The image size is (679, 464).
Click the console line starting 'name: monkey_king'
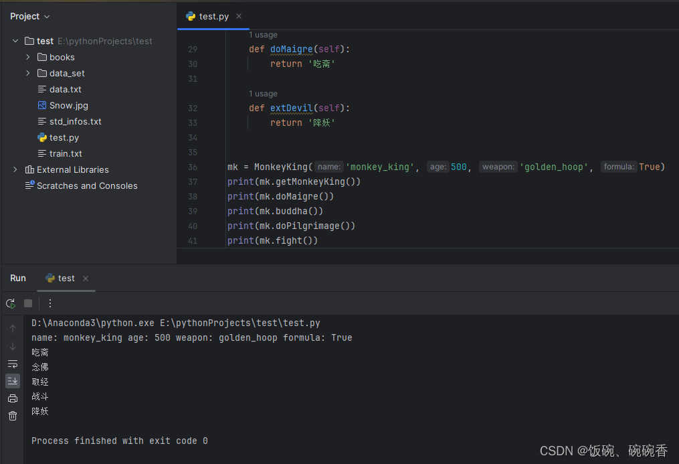click(x=192, y=337)
